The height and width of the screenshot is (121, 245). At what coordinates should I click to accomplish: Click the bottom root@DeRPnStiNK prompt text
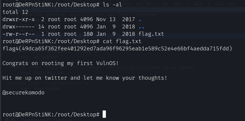pyautogui.click(x=50, y=114)
